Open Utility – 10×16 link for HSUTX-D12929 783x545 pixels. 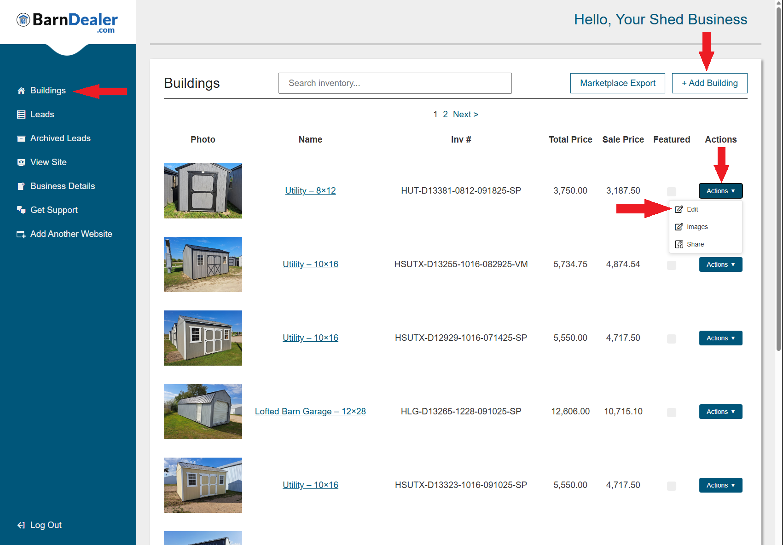[310, 338]
